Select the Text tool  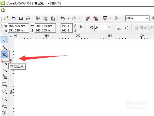click(x=4, y=113)
